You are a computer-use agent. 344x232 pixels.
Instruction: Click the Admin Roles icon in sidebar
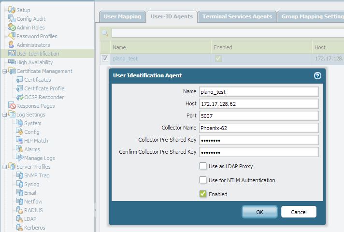click(12, 28)
